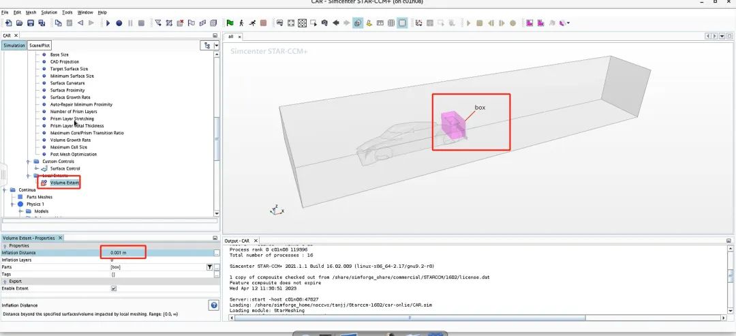Screen dimensions: 736x336
Task: Select the Volume Extent tree node
Action: [65, 183]
